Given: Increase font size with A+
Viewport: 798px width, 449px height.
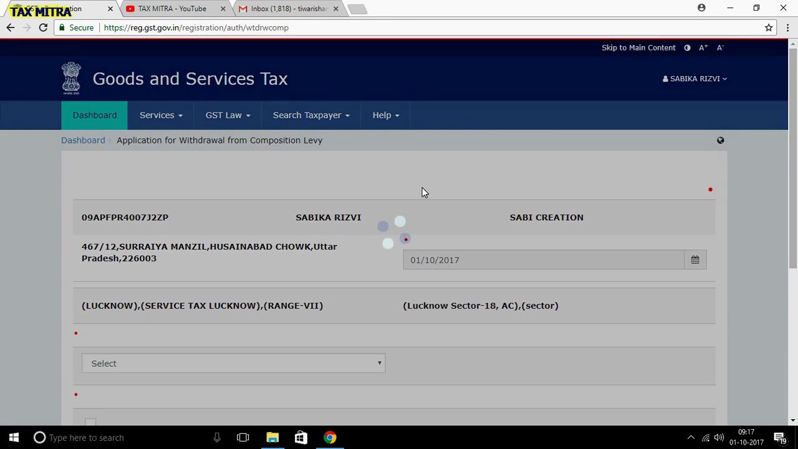Looking at the screenshot, I should pyautogui.click(x=703, y=47).
